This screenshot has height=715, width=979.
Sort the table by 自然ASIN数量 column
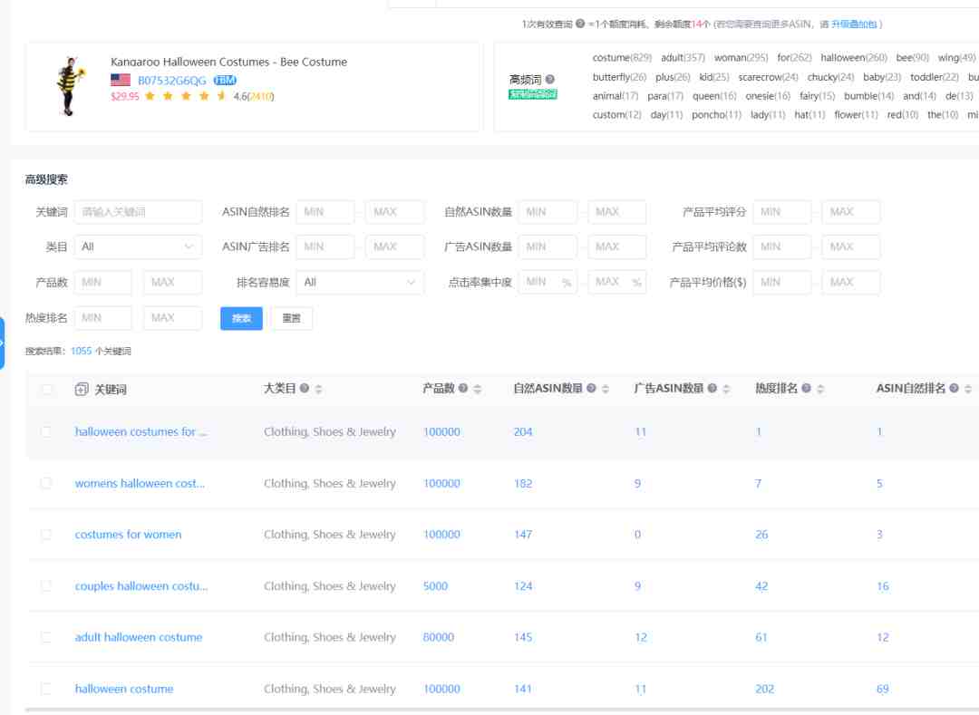606,389
